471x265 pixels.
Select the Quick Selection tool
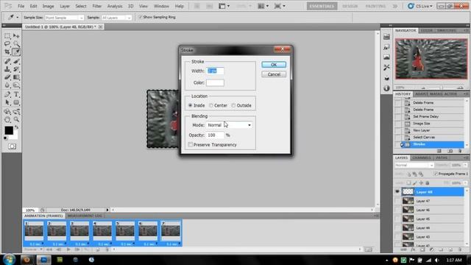coord(16,44)
